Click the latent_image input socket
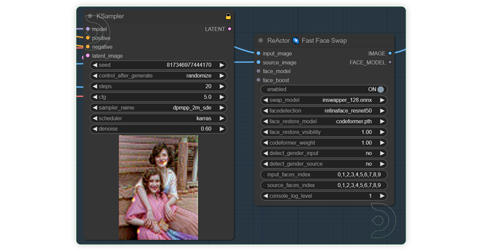This screenshot has height=251, width=490. click(x=88, y=56)
